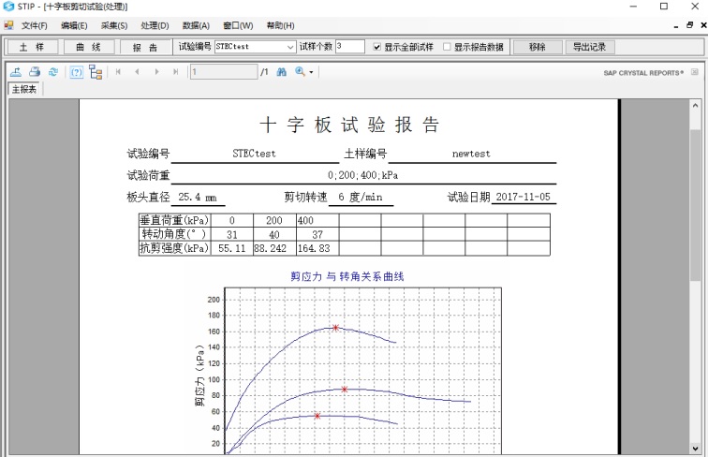Click the binoculars find text icon
Viewport: 708px width, 457px height.
coord(282,71)
